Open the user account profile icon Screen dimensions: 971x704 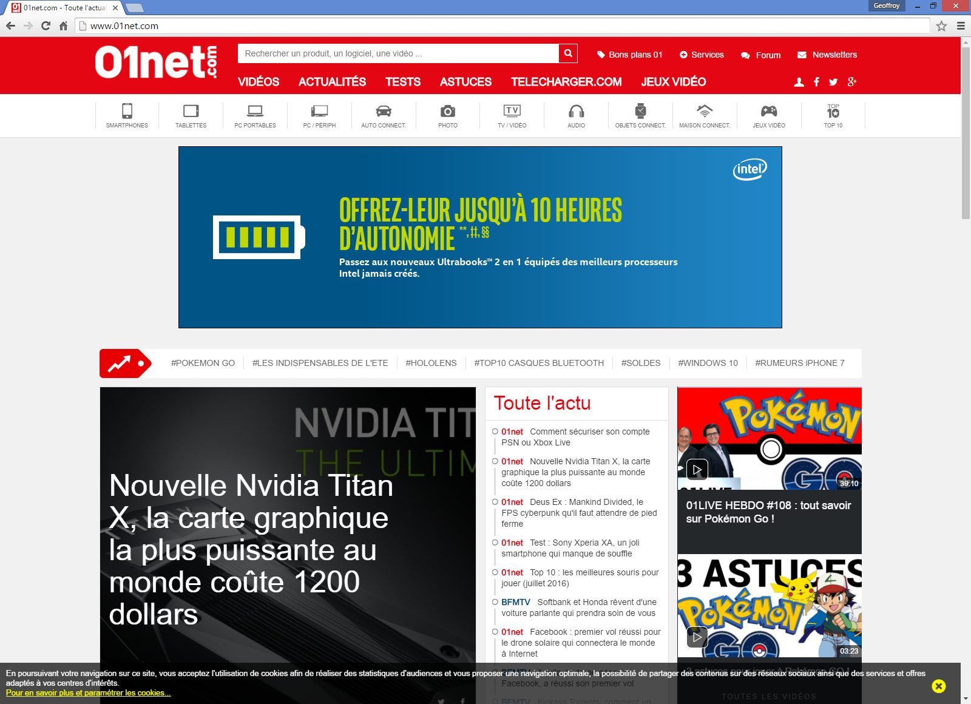799,83
